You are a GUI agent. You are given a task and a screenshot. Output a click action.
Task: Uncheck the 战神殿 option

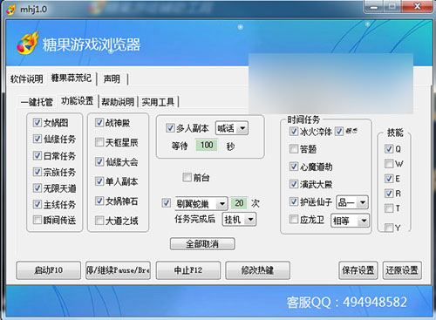[x=99, y=122]
